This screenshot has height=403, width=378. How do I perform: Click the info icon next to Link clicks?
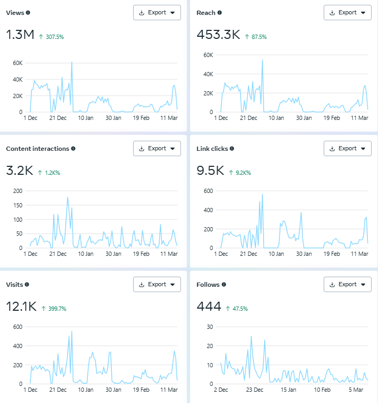[232, 149]
